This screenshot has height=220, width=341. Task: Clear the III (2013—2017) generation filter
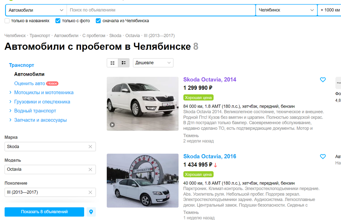[90, 192]
